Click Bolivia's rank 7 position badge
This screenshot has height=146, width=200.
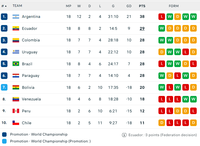(4, 88)
